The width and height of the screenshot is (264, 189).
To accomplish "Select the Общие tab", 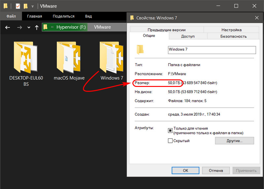I will coord(149,36).
